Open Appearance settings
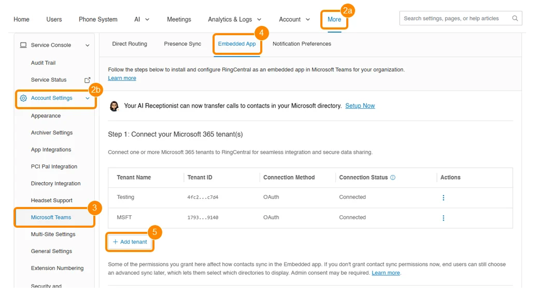Image resolution: width=536 pixels, height=296 pixels. 46,116
